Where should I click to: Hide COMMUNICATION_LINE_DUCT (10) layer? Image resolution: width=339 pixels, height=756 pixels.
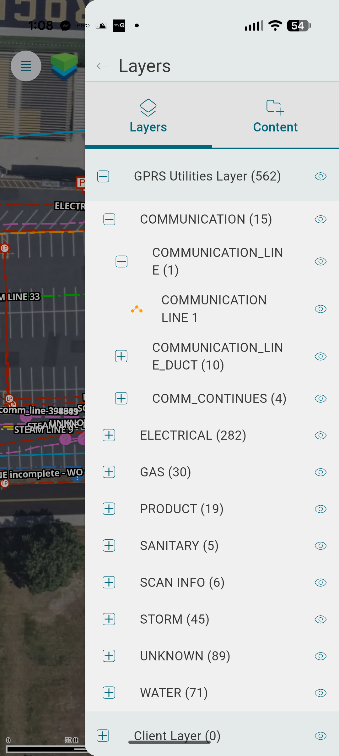pyautogui.click(x=320, y=356)
